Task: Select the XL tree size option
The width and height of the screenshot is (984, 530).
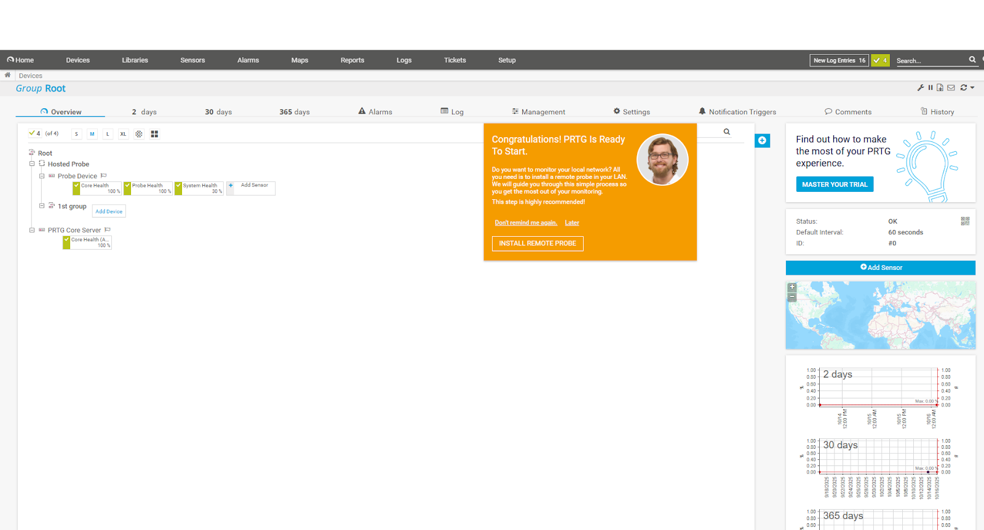Action: click(x=123, y=134)
